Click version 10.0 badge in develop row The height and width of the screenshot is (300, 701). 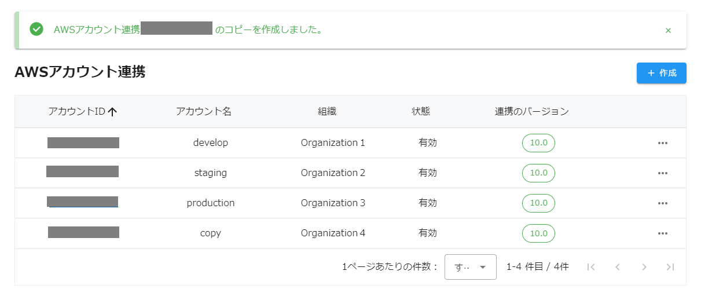click(538, 142)
